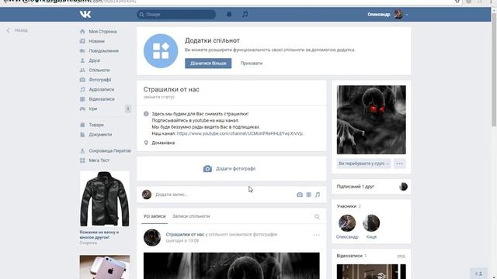Open notifications bell icon

pos(229,14)
